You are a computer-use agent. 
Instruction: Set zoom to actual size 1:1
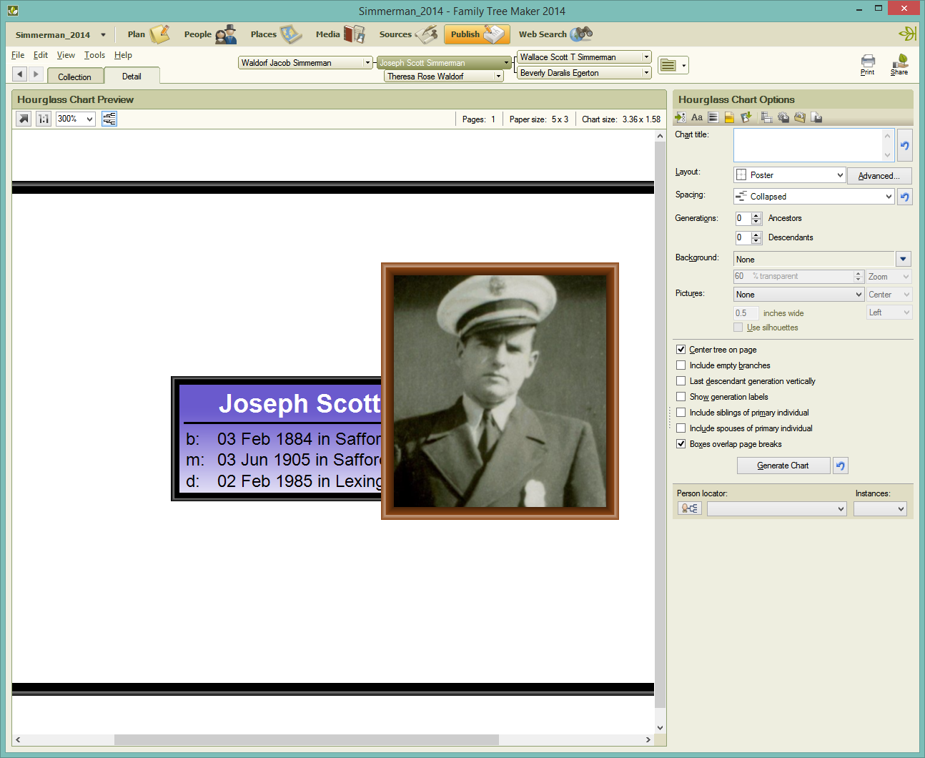pos(44,119)
